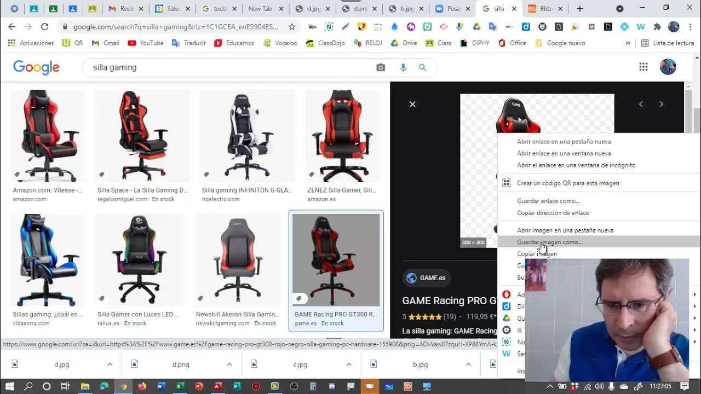Click the GAME.es source link
701x394 pixels.
click(x=426, y=278)
